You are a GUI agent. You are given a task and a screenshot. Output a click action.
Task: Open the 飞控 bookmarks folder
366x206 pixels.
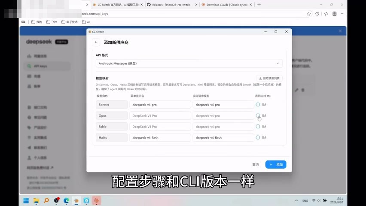52,22
